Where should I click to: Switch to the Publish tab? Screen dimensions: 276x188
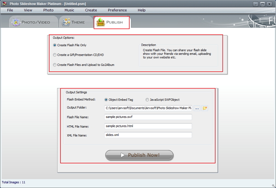112,22
